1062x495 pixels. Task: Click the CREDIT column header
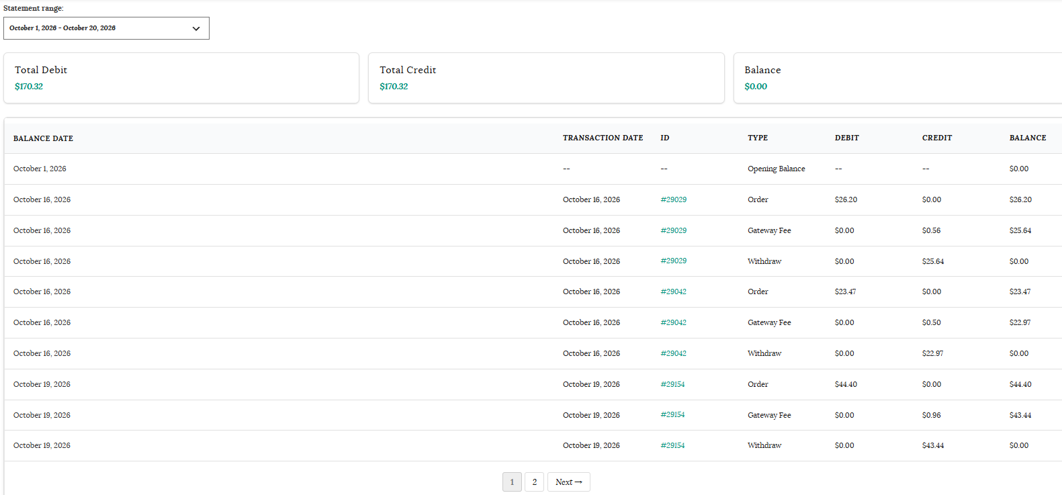(937, 138)
